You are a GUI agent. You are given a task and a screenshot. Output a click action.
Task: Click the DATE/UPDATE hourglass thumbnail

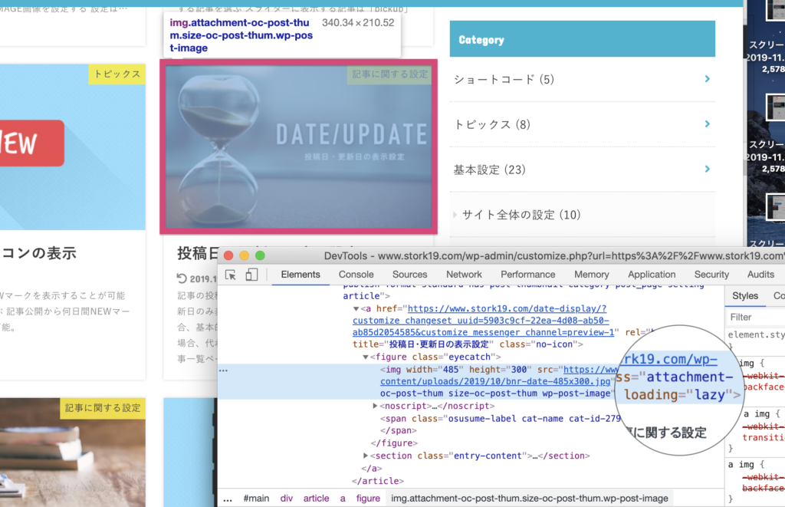(x=298, y=147)
